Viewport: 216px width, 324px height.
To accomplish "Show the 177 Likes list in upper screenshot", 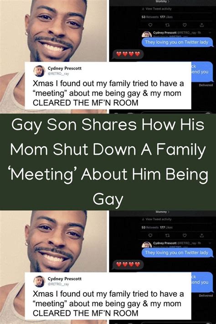I will pyautogui.click(x=166, y=17).
